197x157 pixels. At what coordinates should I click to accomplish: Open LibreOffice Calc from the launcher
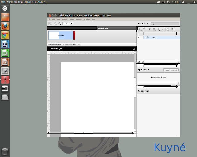click(5, 53)
